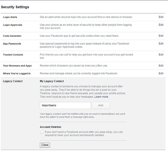
Task: Edit the Trusted Contacts setting
Action: [161, 55]
